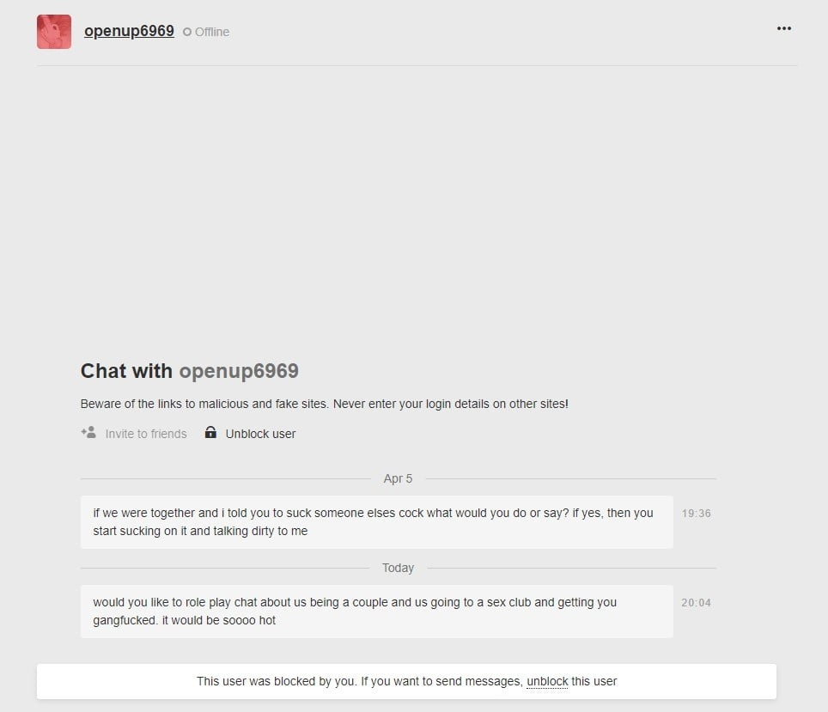Open the three-dot options menu

[783, 28]
